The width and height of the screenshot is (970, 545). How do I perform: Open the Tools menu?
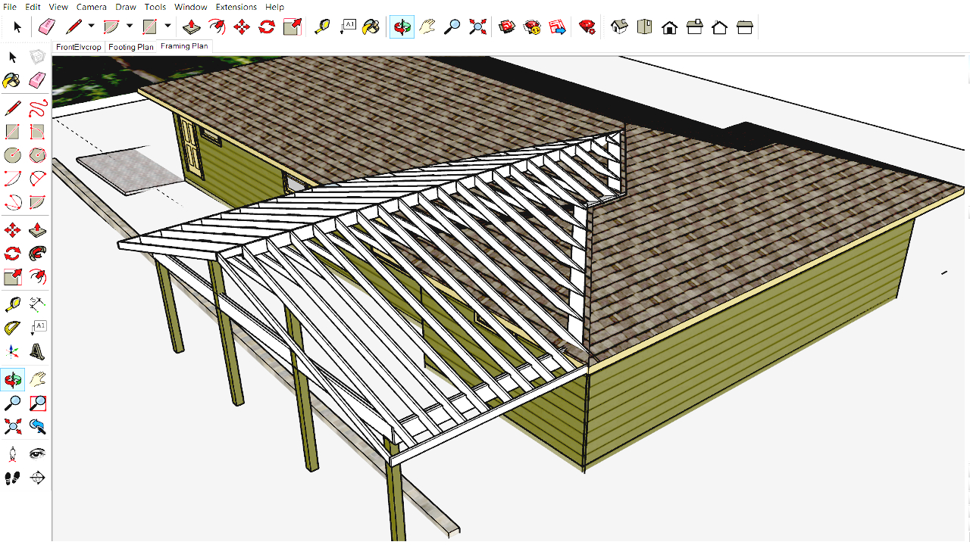[155, 7]
